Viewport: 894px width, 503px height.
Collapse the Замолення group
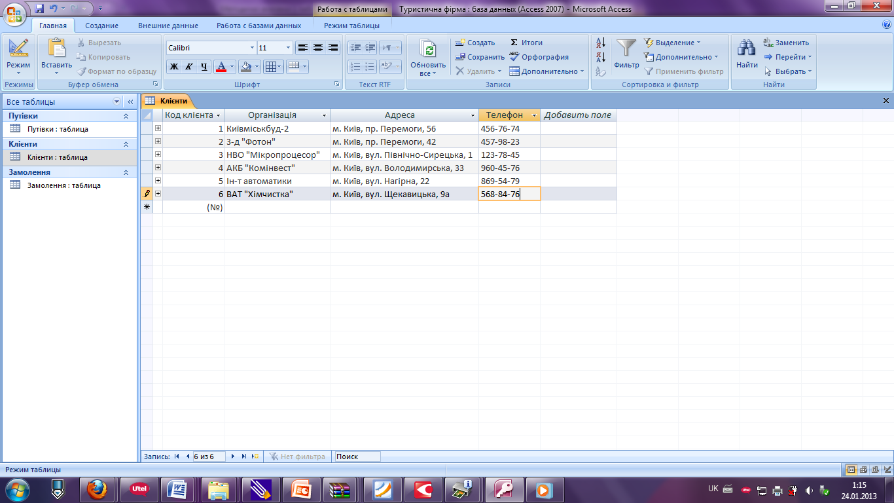pyautogui.click(x=126, y=172)
